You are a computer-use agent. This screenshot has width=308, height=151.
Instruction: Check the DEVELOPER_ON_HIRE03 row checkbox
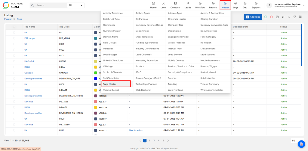(14, 96)
